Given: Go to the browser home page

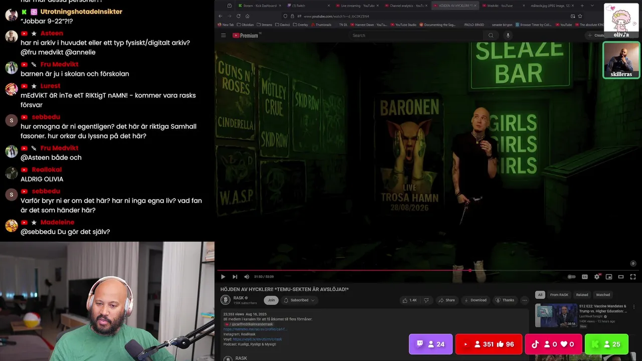Looking at the screenshot, I should (x=247, y=16).
